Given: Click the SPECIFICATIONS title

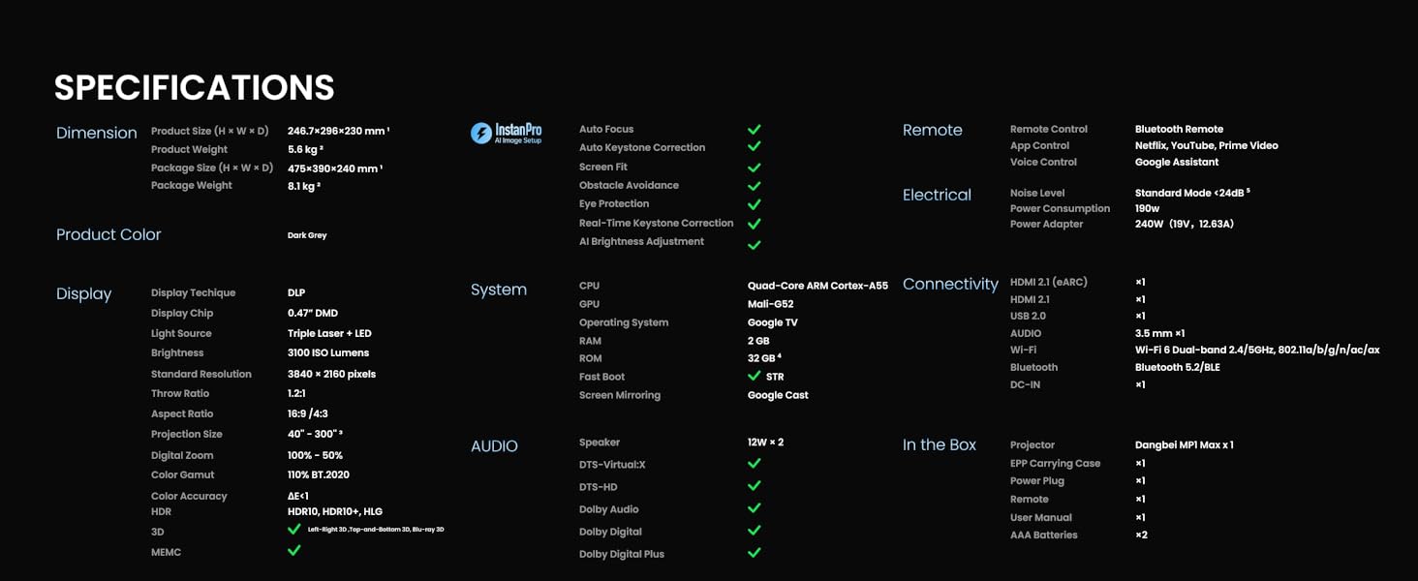Looking at the screenshot, I should click(194, 88).
